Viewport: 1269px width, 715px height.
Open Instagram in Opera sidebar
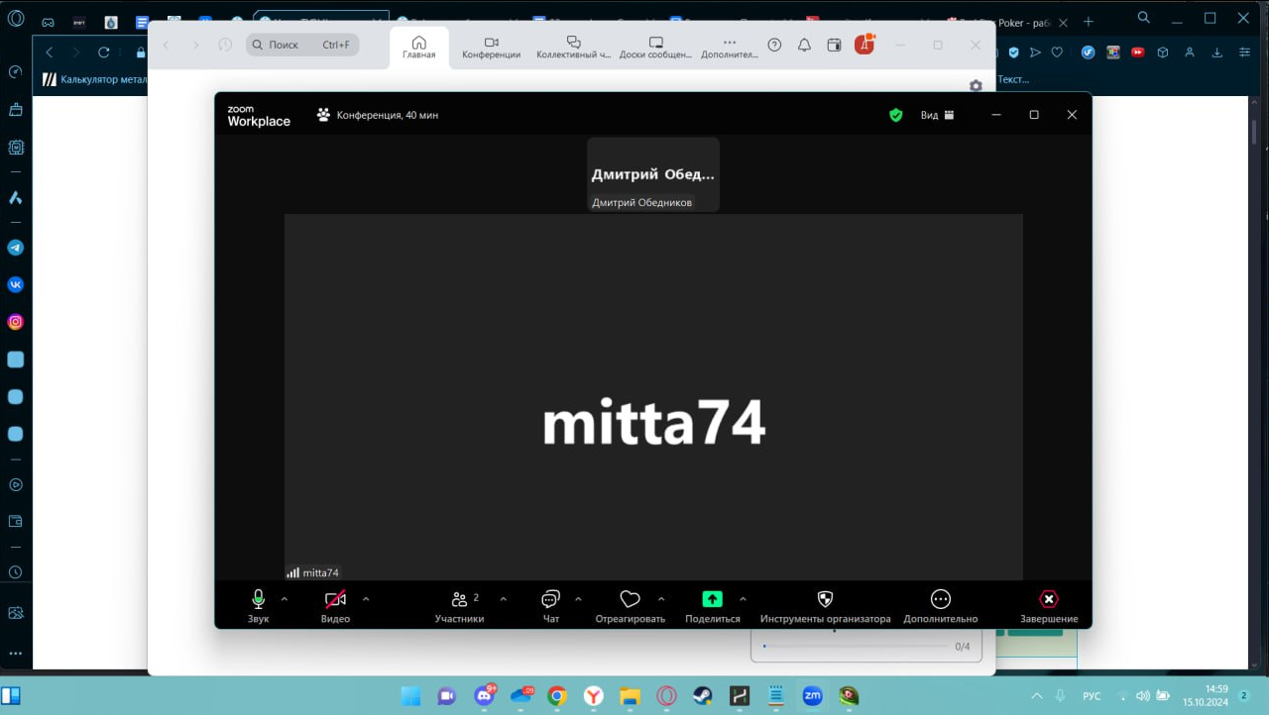(15, 322)
